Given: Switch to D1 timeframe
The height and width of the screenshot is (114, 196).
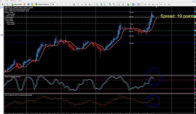Looking at the screenshot, I should [165, 4].
